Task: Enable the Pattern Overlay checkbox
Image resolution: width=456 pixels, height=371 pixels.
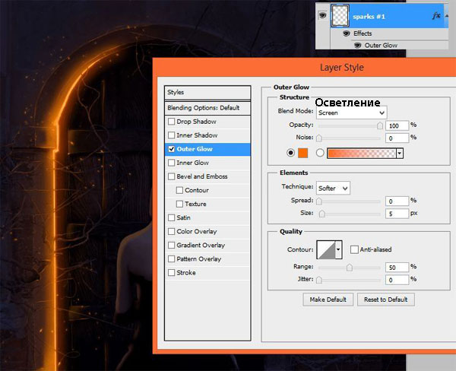Action: [171, 258]
